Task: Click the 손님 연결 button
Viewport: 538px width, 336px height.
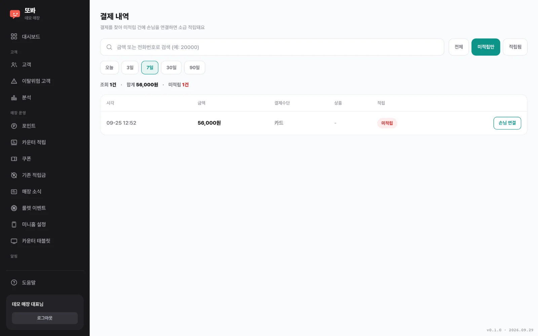Action: click(507, 123)
